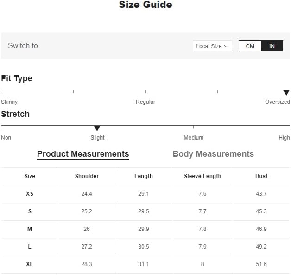Click the Sleeve Length column header
This screenshot has height=275, width=291.
coord(202,176)
